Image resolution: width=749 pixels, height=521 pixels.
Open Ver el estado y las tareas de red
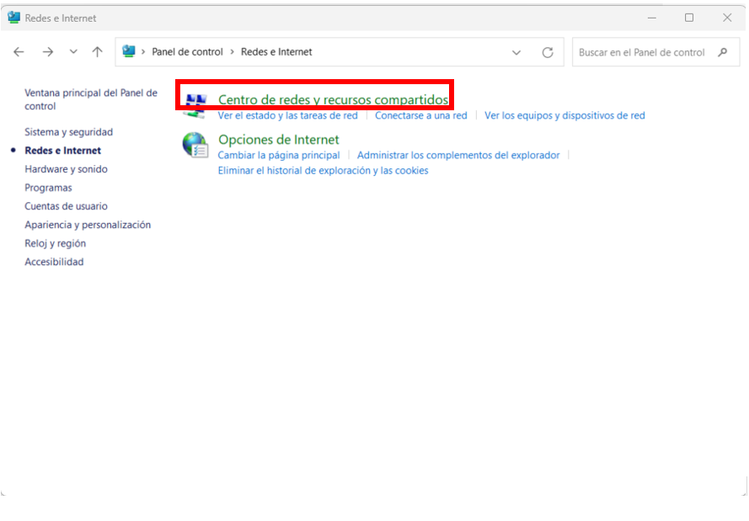tap(287, 115)
